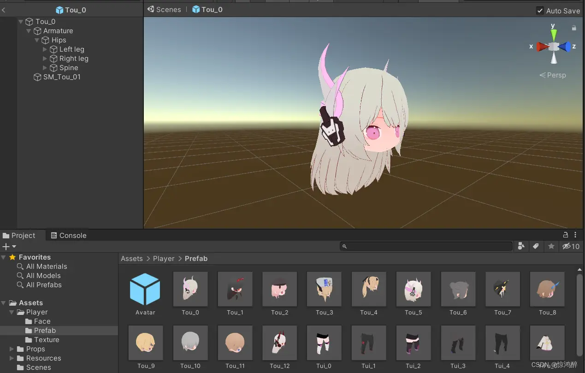Toggle Persp to switch projection mode
The width and height of the screenshot is (585, 373).
553,75
